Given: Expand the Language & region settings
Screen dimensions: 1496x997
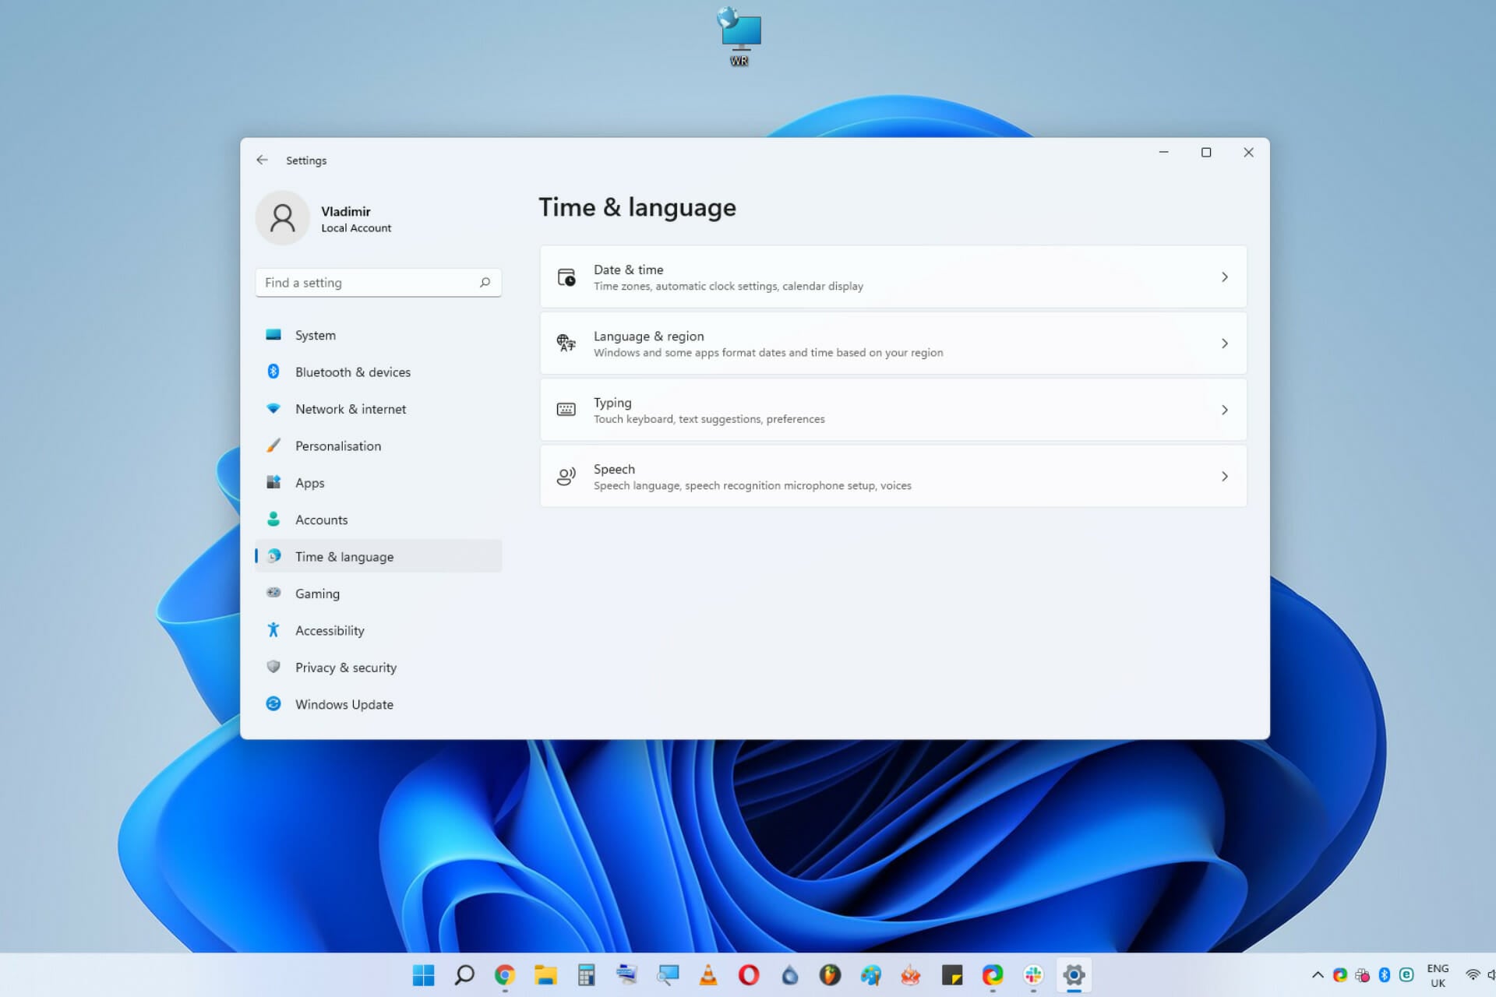Looking at the screenshot, I should (x=893, y=343).
